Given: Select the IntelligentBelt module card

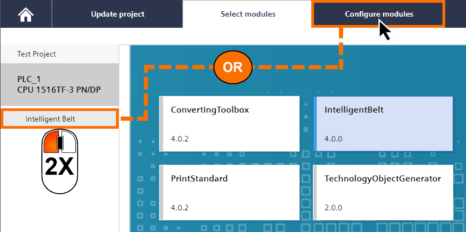Looking at the screenshot, I should coord(383,124).
